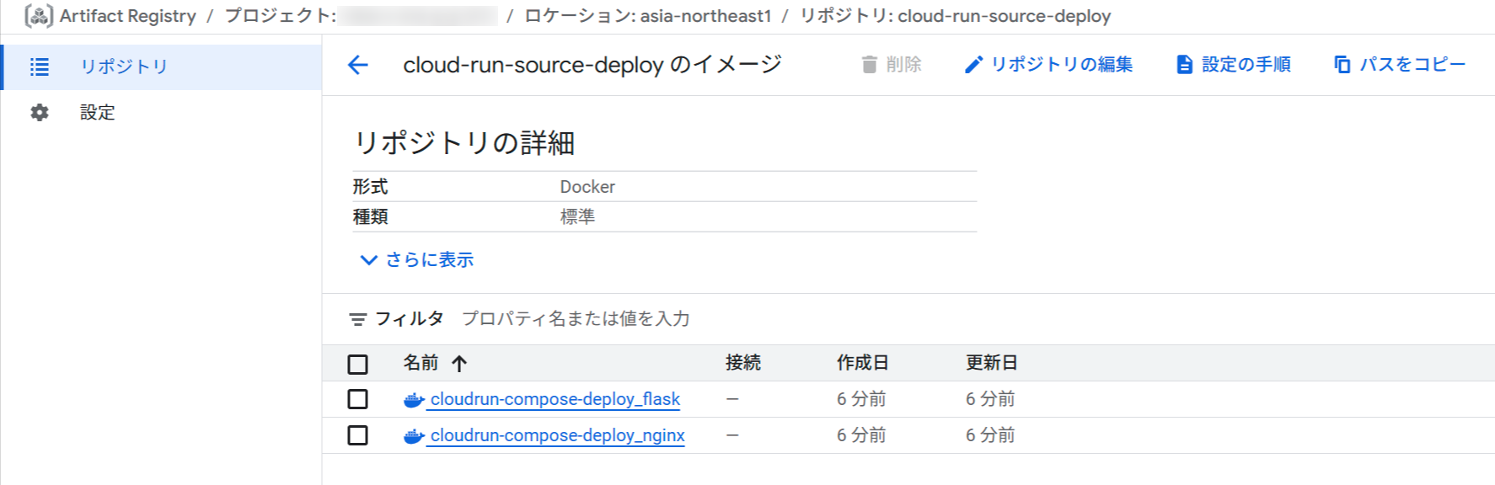Click the pencil icon for リポジトリの編集
This screenshot has width=1495, height=485.
pyautogui.click(x=973, y=65)
